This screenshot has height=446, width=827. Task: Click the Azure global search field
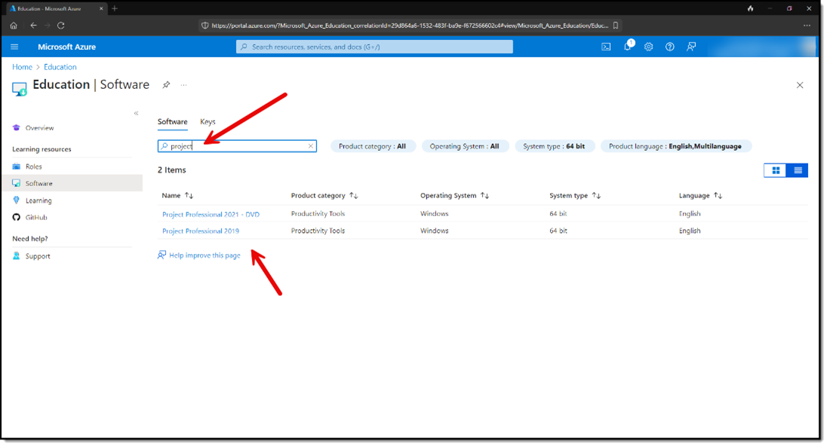coord(374,47)
